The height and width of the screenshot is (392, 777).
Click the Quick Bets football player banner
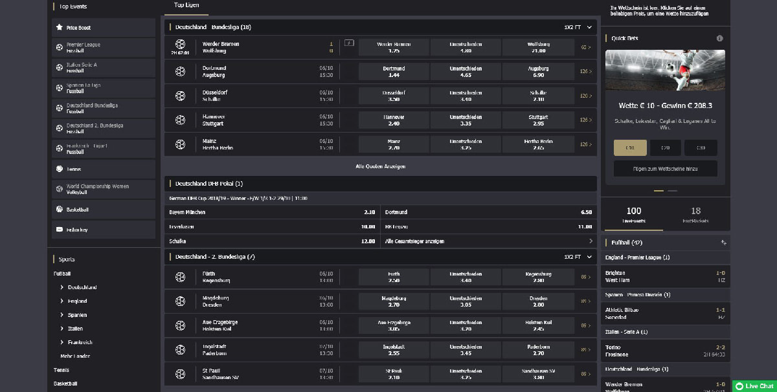665,70
